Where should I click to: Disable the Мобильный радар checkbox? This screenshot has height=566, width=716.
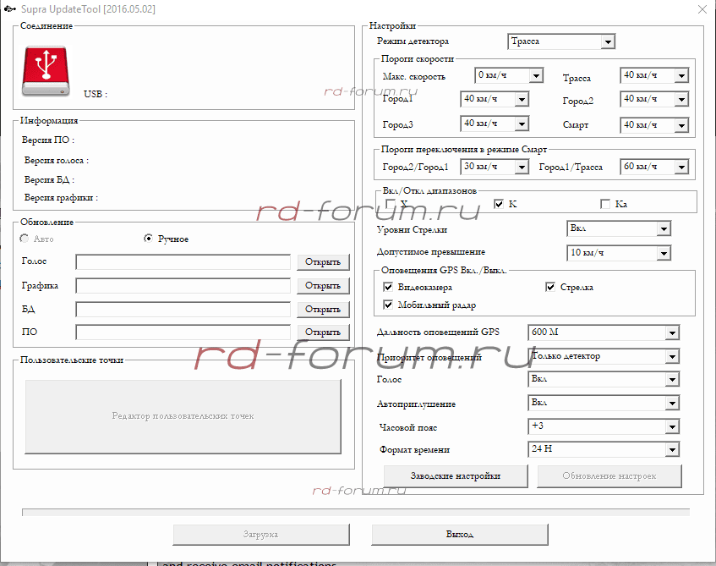[x=388, y=305]
